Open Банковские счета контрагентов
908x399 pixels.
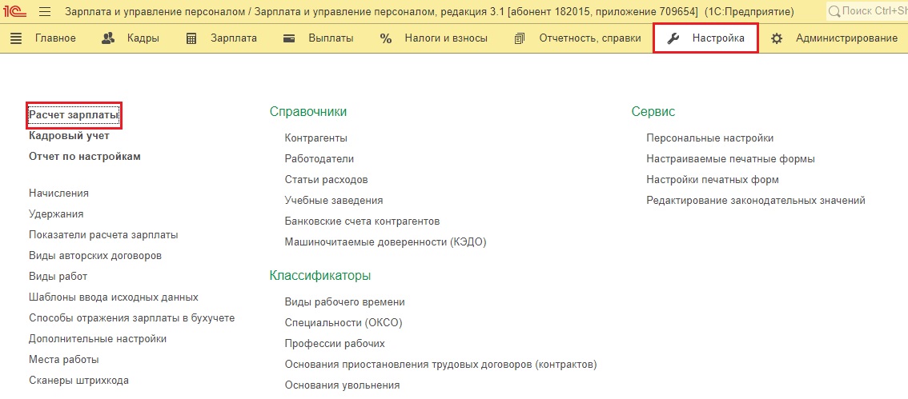(363, 221)
